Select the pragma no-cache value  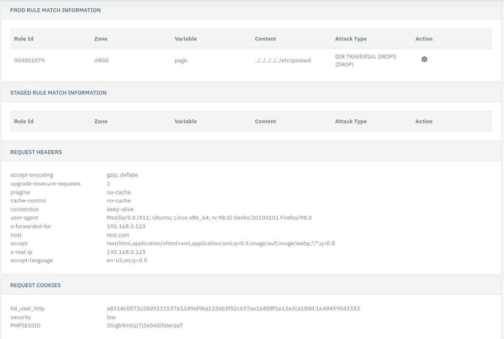(x=119, y=193)
